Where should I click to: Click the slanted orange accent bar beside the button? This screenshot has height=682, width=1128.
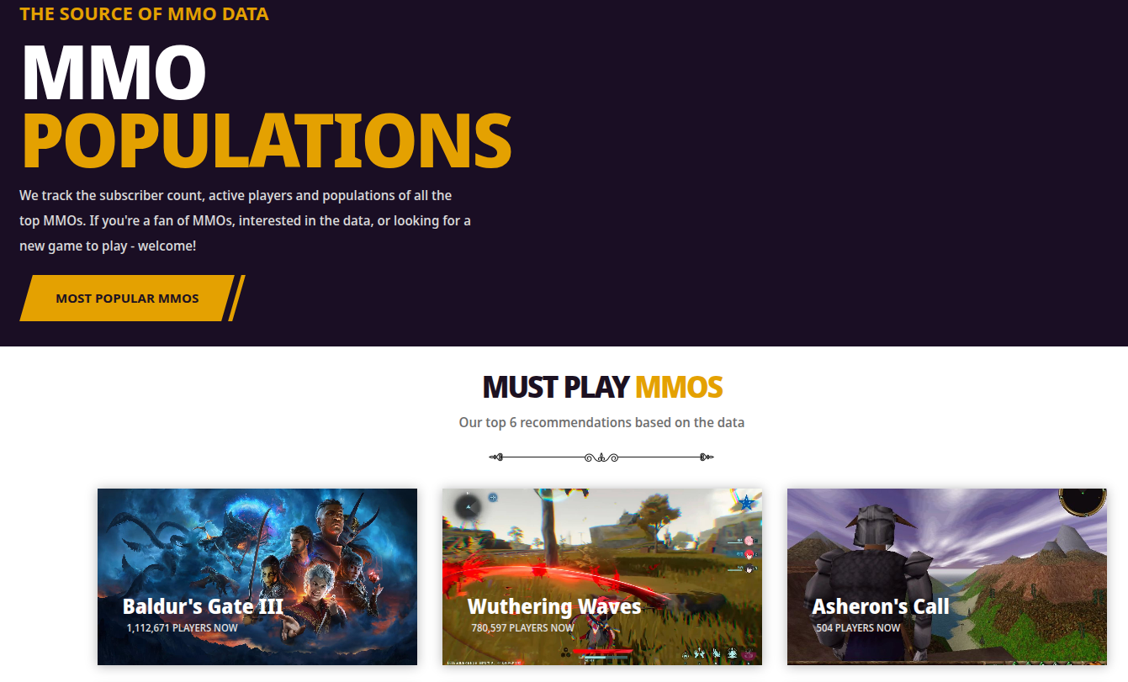tap(236, 298)
